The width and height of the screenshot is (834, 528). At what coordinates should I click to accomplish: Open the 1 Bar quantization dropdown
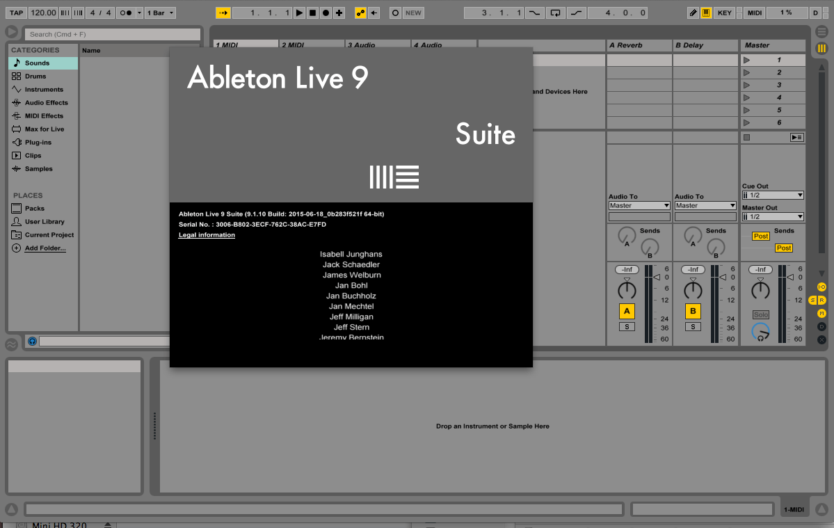click(x=160, y=13)
